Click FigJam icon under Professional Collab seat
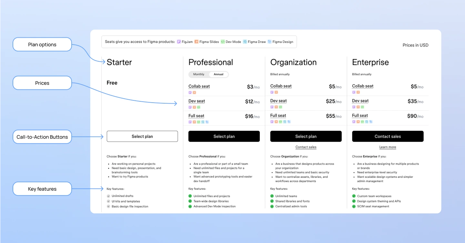Viewport: 465px width, 243px height. pyautogui.click(x=190, y=92)
